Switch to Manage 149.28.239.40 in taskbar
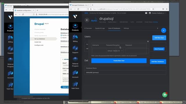The width and height of the screenshot is (186, 104). [x=148, y=102]
